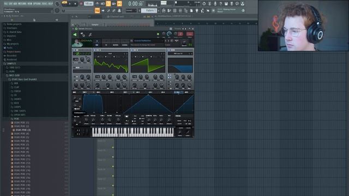
Task: Open the snap selector dropdown
Action: (131, 10)
